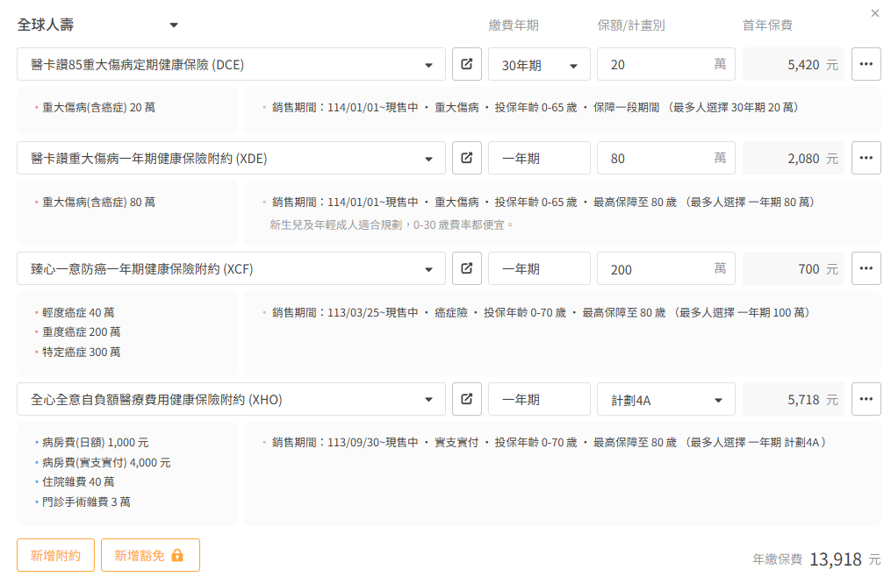Open the 計劃4A plan type dropdown
This screenshot has width=891, height=584.
[x=665, y=400]
